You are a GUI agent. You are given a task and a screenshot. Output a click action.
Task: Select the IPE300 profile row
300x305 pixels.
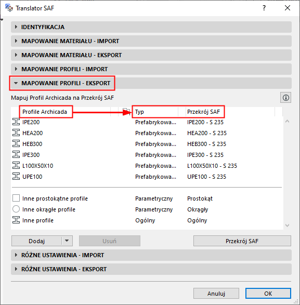[147, 155]
